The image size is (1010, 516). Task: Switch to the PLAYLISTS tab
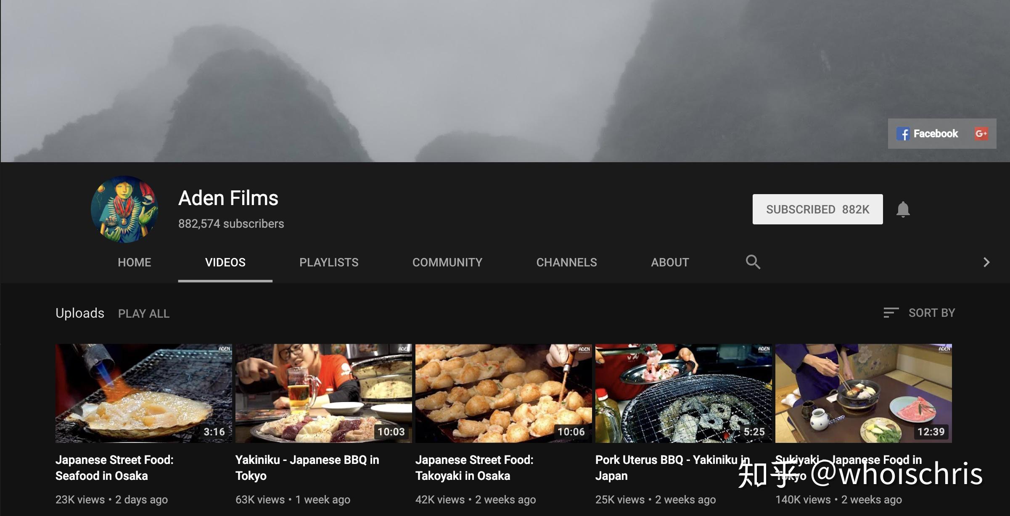[329, 262]
